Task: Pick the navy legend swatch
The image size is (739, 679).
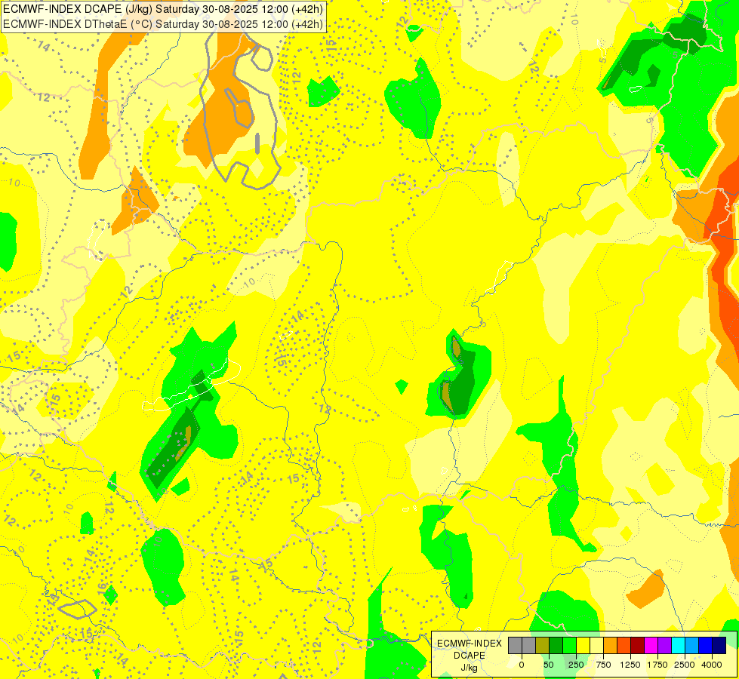Action: [719, 646]
